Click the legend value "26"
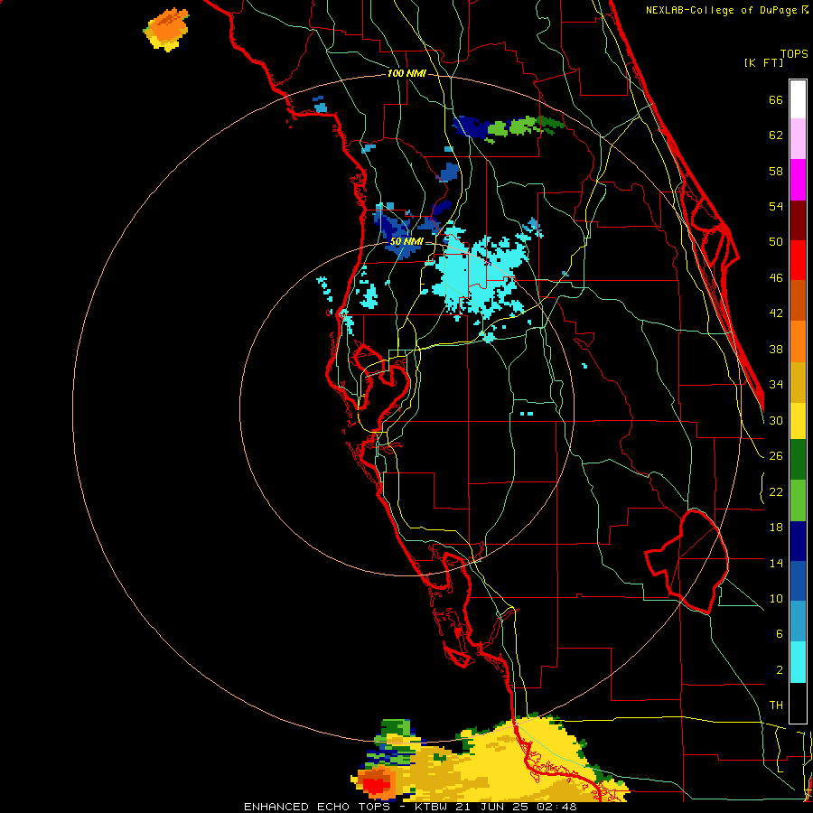 pyautogui.click(x=776, y=456)
